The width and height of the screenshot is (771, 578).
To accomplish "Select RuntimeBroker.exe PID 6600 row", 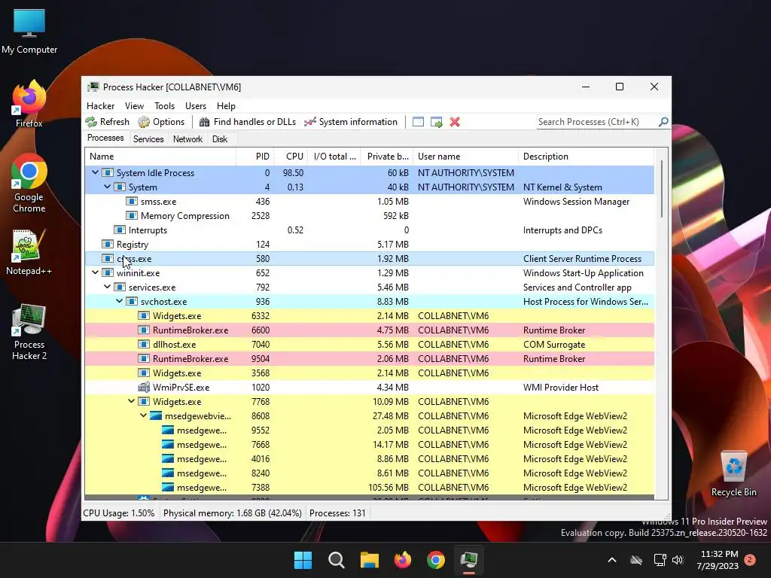I will pos(369,330).
